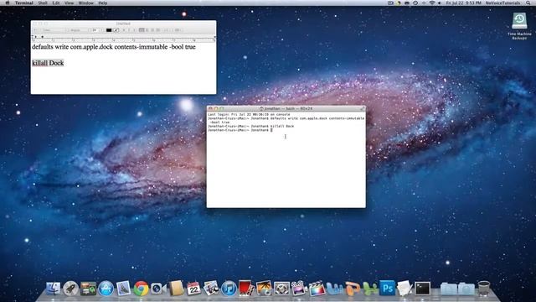Launch Google Chrome from the Dock
536x302 pixels.
coord(141,289)
